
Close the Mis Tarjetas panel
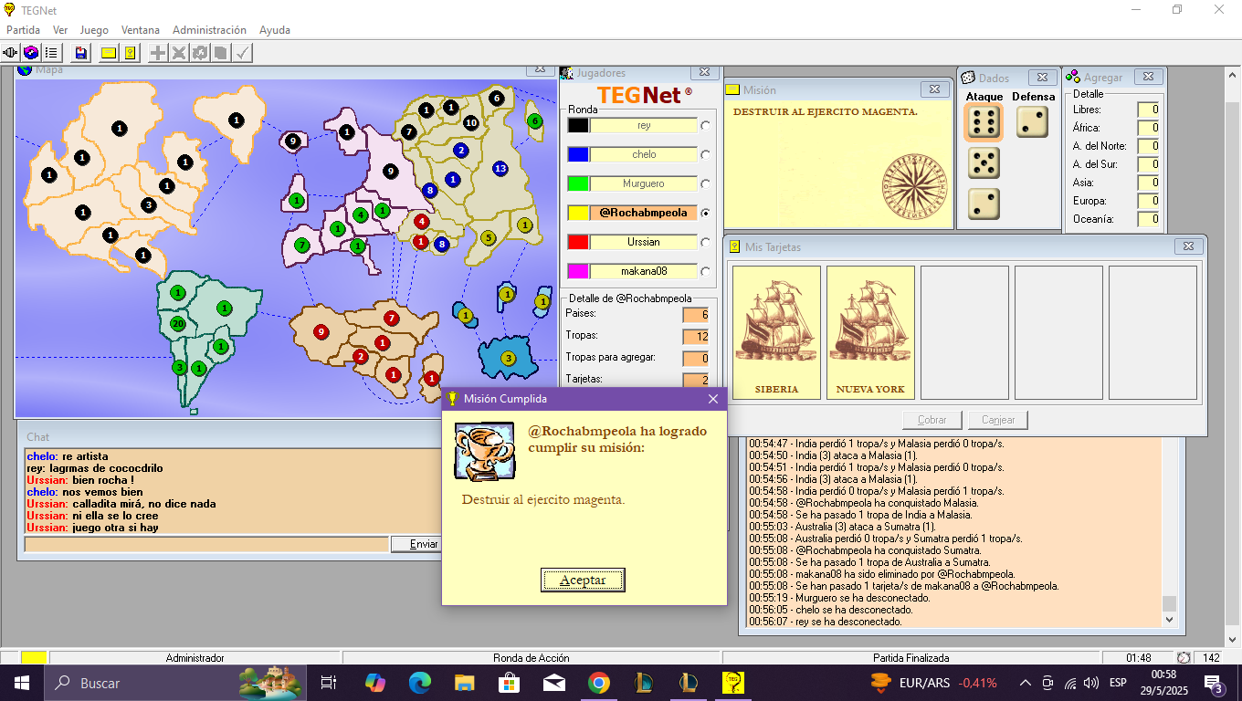[x=1187, y=246]
